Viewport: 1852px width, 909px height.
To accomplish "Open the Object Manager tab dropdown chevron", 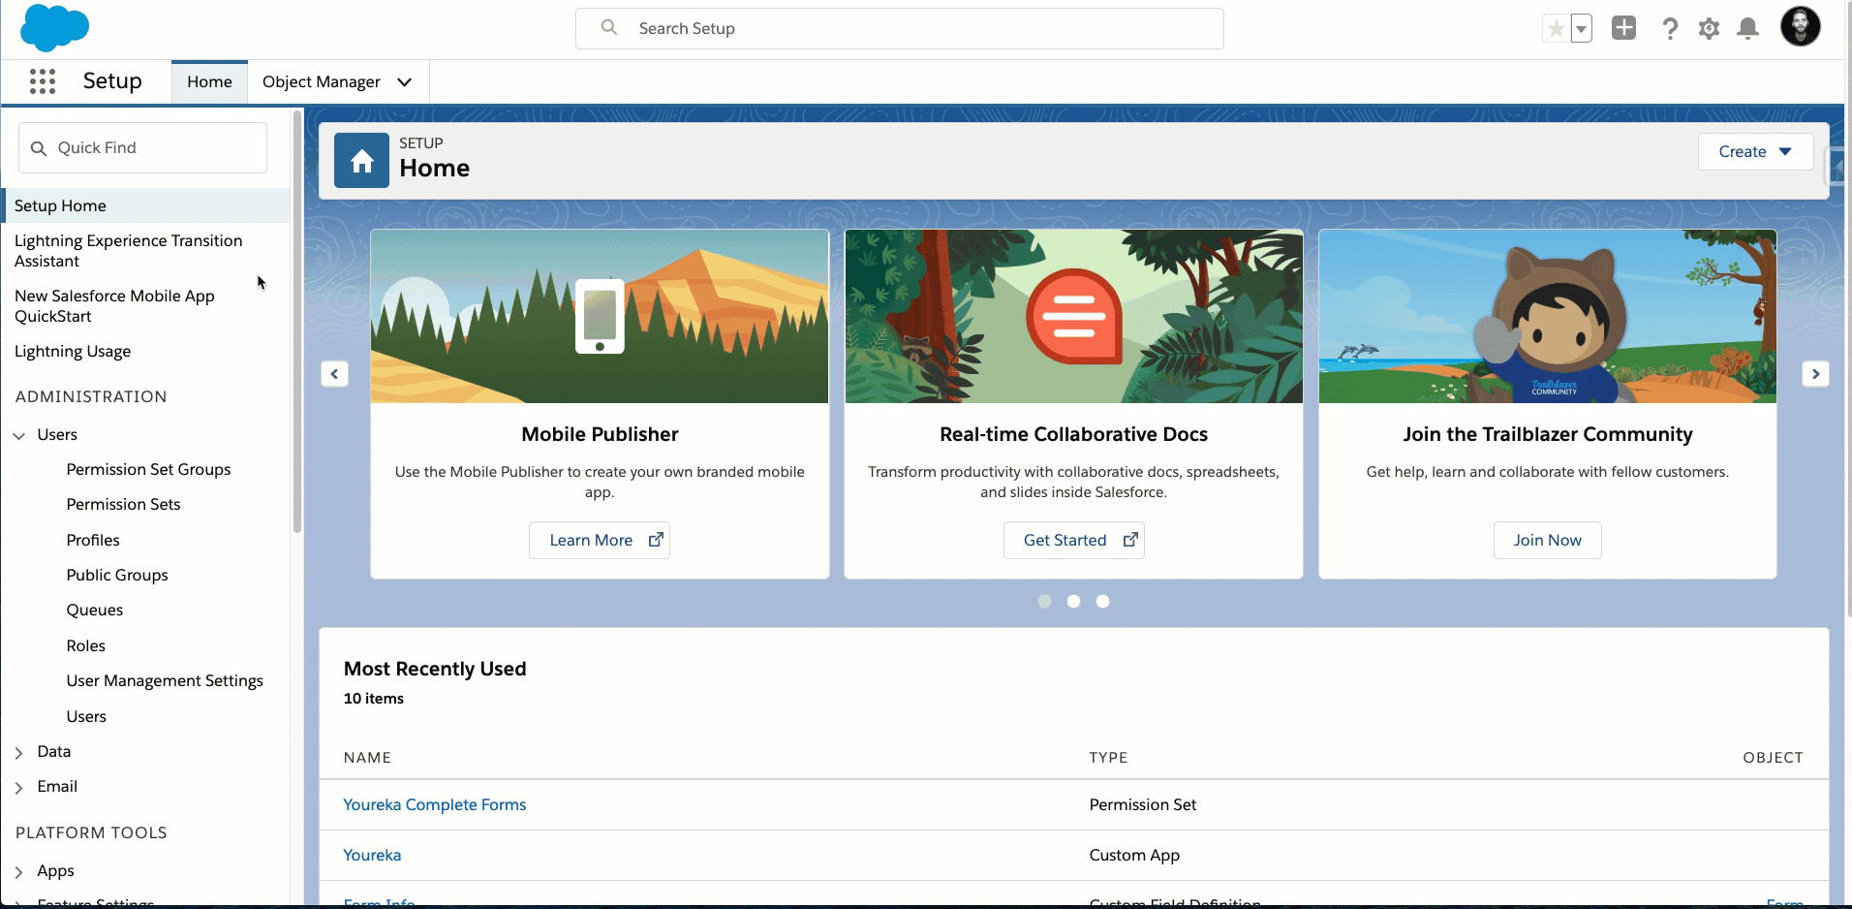I will click(x=405, y=82).
